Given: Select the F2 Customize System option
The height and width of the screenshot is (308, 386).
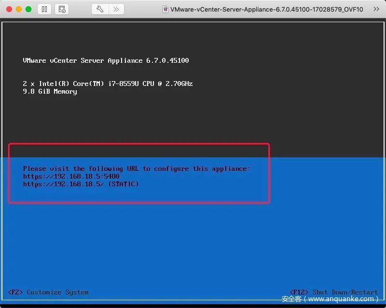Looking at the screenshot, I should 49,292.
